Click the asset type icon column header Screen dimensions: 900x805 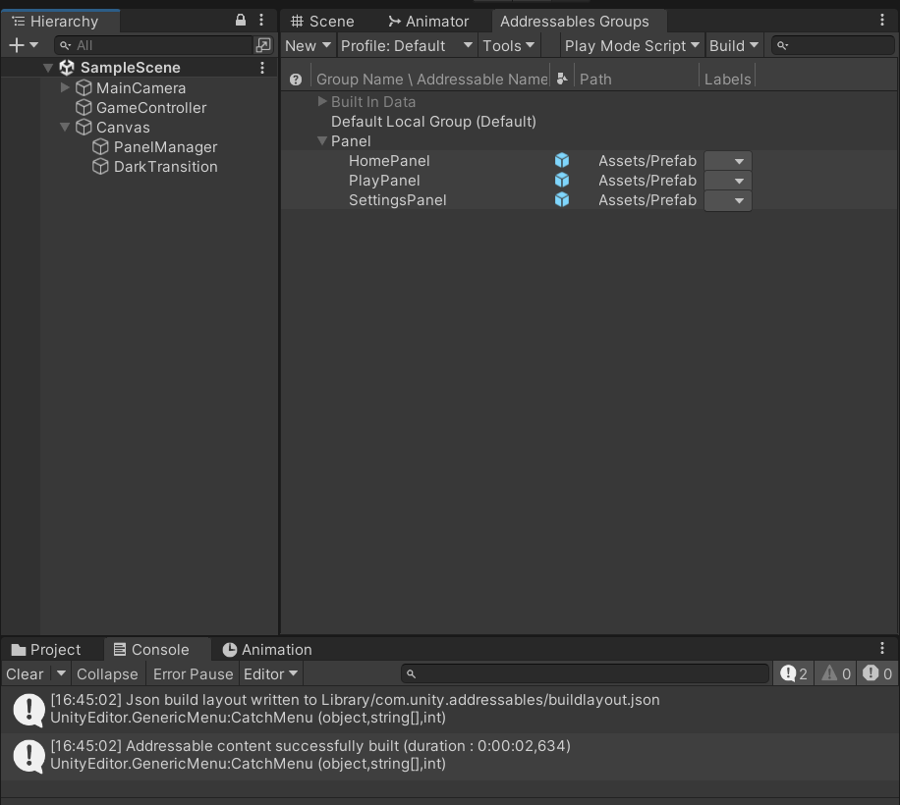click(562, 80)
